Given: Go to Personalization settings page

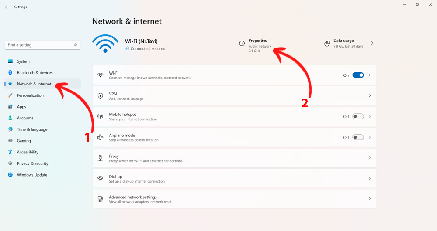Looking at the screenshot, I should 30,95.
